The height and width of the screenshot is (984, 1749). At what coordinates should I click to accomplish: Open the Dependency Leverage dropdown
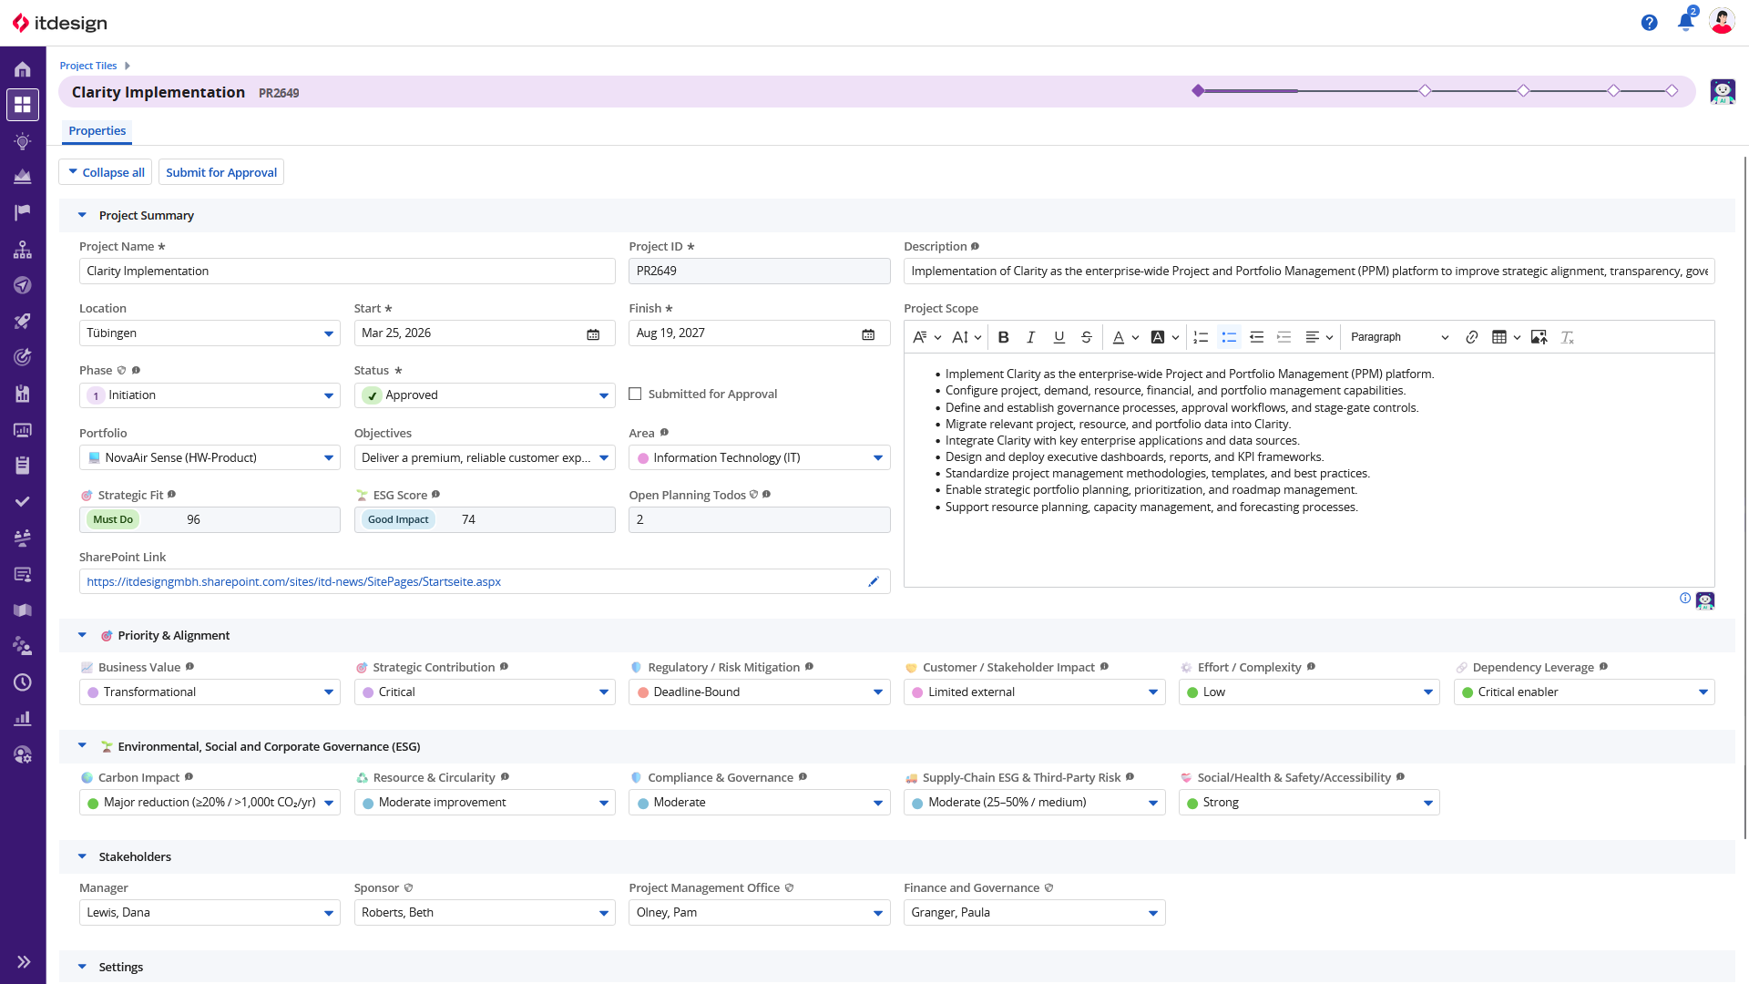[1584, 692]
